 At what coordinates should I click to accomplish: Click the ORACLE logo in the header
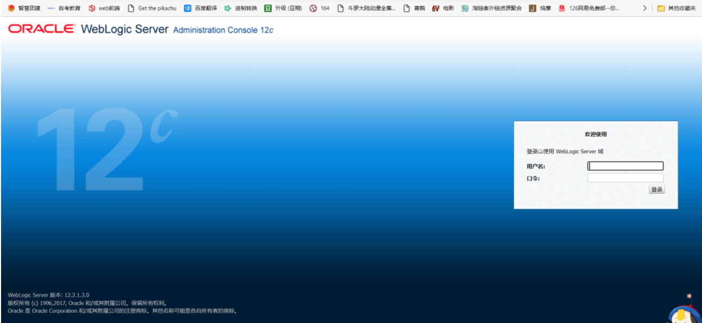coord(41,29)
